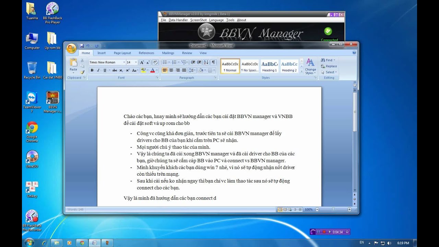This screenshot has height=247, width=439.
Task: Click the font color red A swatch
Action: coord(153,70)
